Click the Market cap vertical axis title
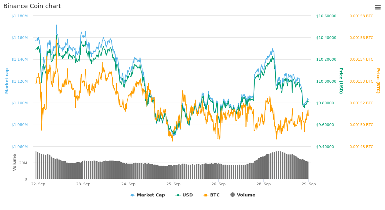385x210 pixels. coord(7,81)
